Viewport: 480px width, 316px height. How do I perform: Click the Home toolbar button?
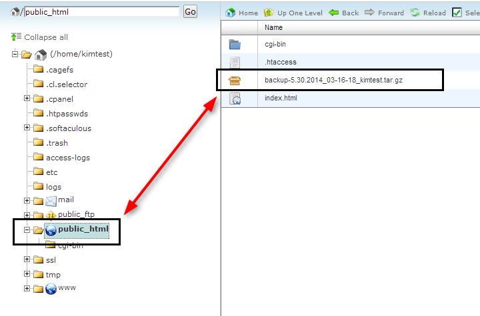(x=242, y=13)
